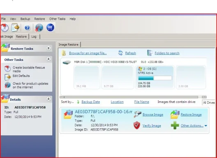This screenshot has height=158, width=217.
Task: Sort images by Backup Date
Action: tap(91, 102)
